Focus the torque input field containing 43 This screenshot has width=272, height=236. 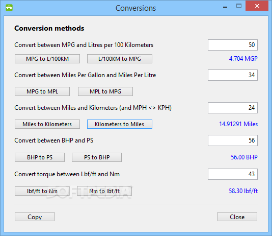233,174
